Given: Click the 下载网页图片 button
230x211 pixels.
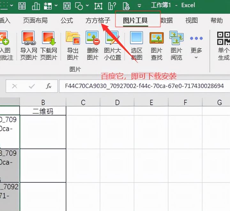Looking at the screenshot, I should pyautogui.click(x=49, y=46).
